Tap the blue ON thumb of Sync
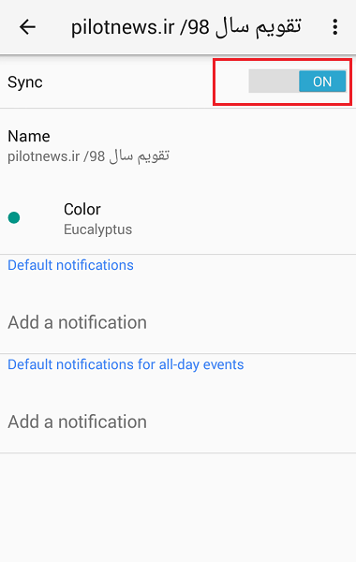356x562 pixels. (x=322, y=81)
